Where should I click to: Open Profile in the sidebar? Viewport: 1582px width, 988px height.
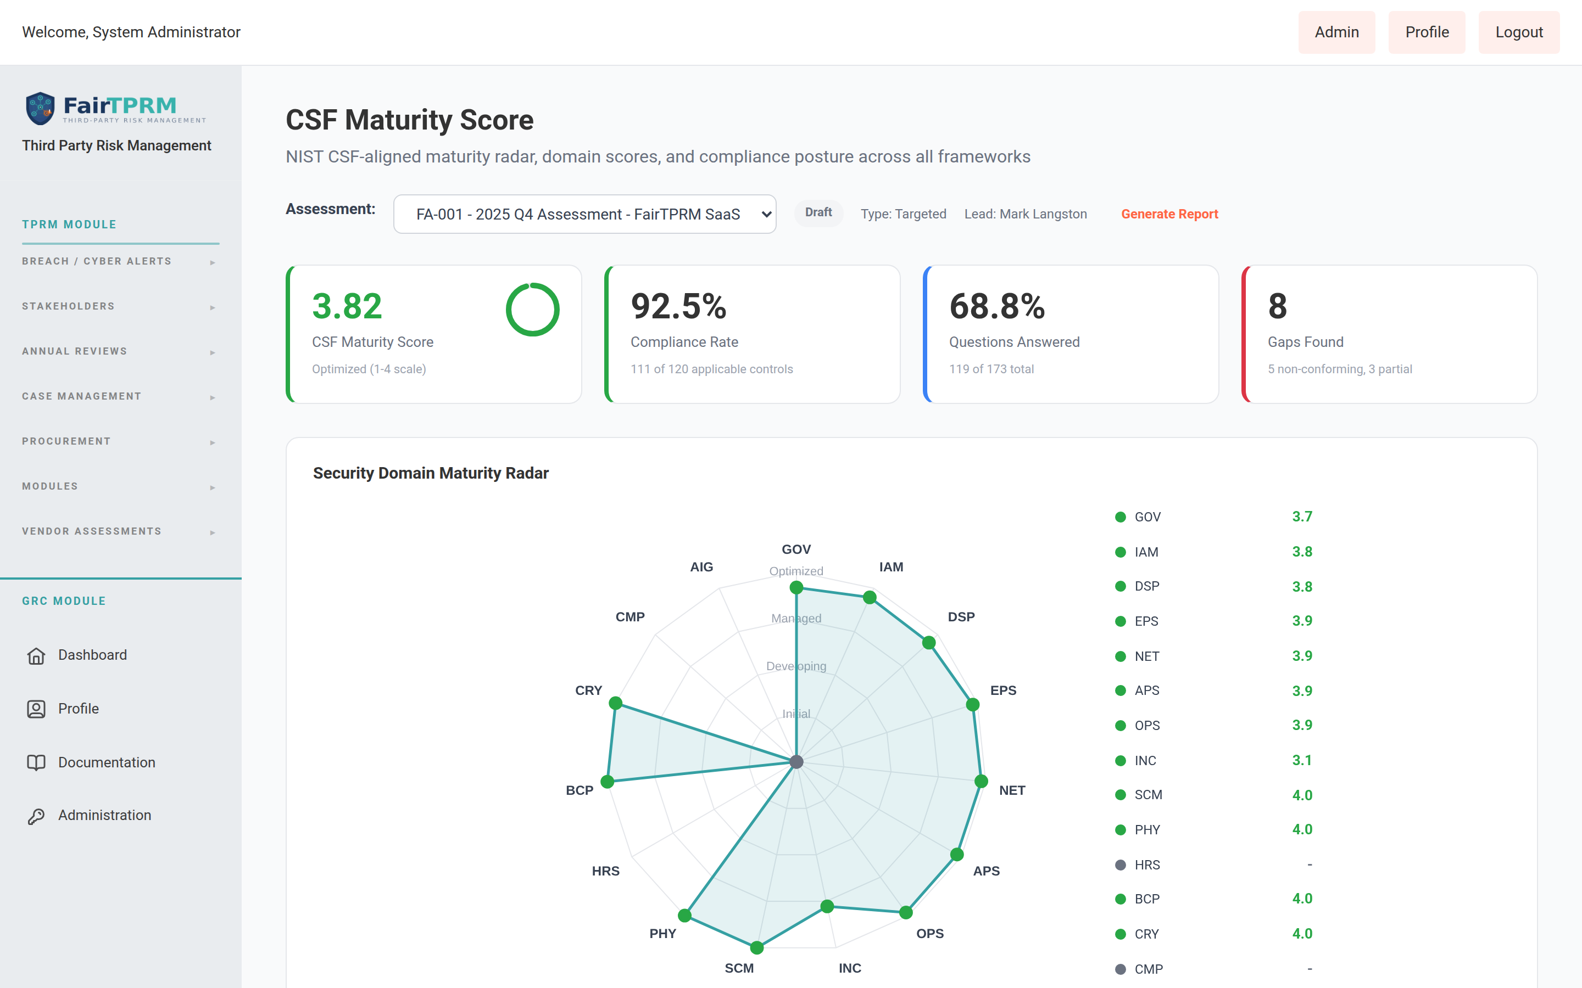pyautogui.click(x=79, y=709)
